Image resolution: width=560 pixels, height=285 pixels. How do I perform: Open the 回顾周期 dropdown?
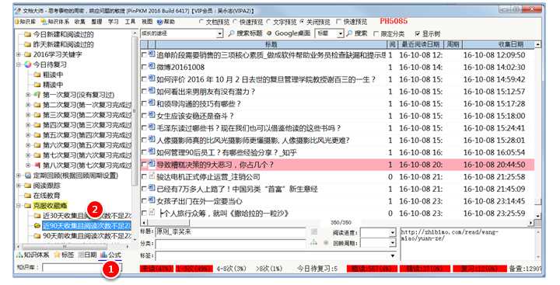click(x=393, y=243)
